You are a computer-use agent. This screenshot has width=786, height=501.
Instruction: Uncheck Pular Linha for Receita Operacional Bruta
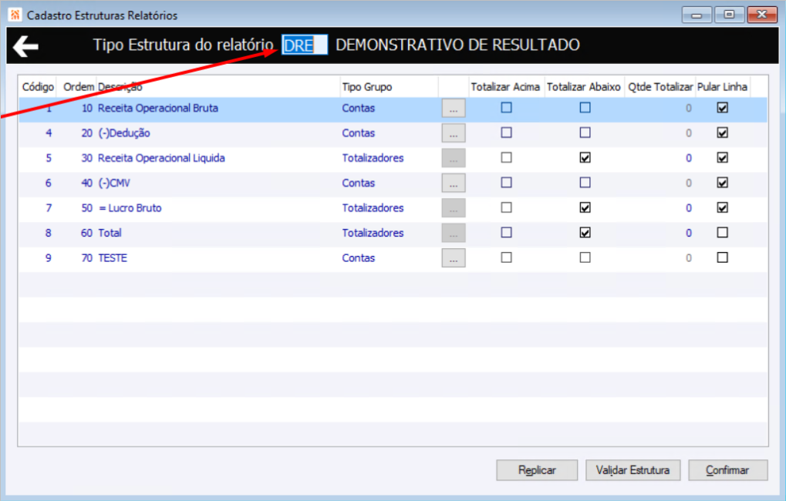(722, 108)
